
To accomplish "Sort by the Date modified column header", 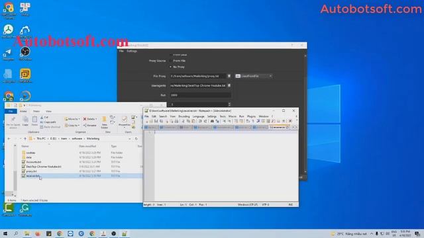I will coord(87,146).
